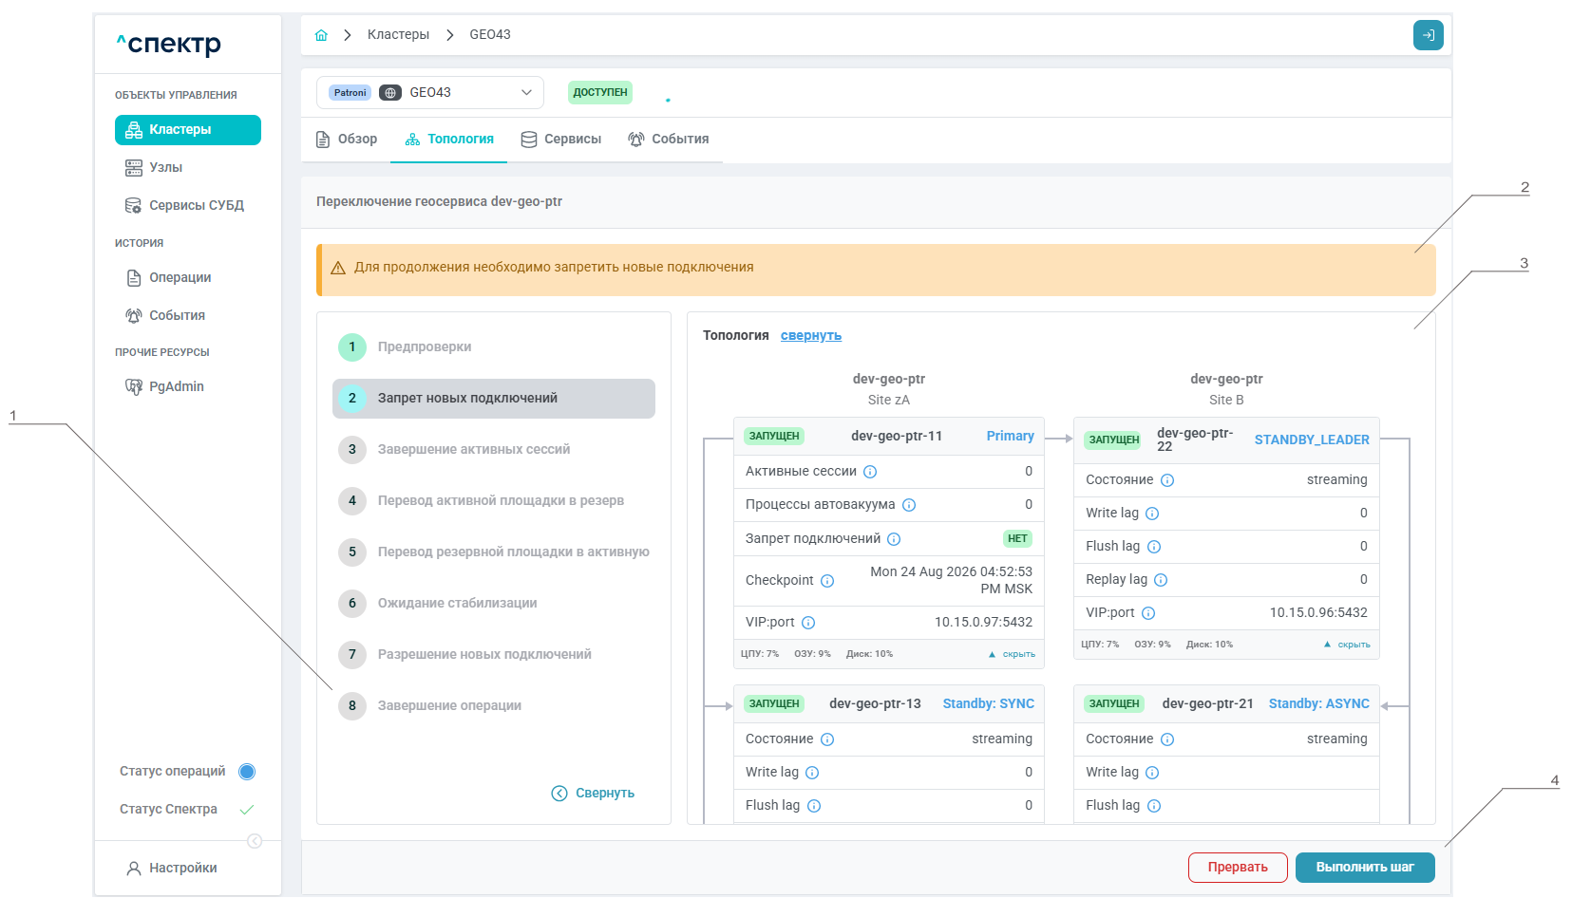The height and width of the screenshot is (898, 1572).
Task: Collapse the sidebar with the arrow toggle
Action: [255, 841]
